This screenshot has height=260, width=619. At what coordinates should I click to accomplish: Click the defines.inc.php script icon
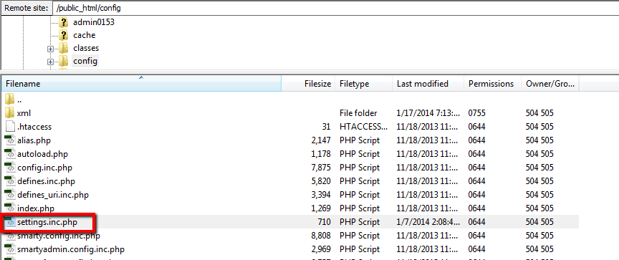(9, 181)
